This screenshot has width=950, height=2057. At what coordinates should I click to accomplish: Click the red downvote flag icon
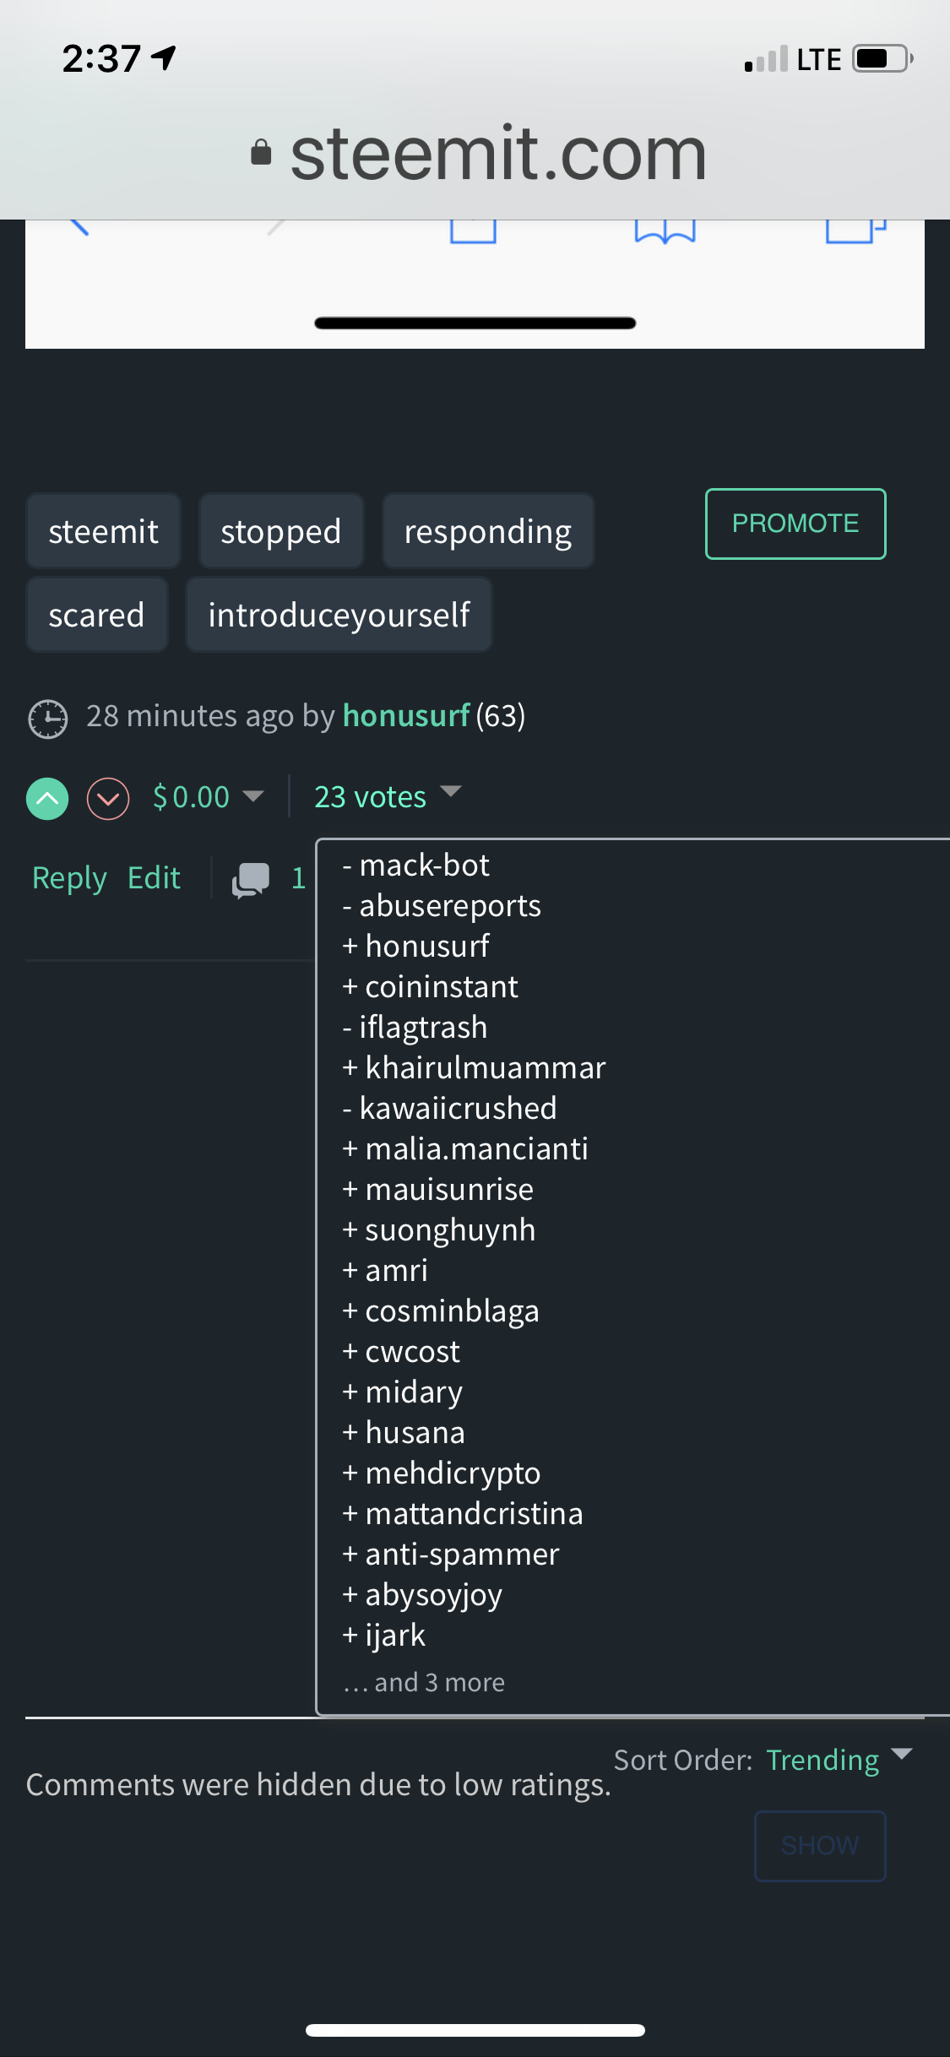[x=108, y=798]
